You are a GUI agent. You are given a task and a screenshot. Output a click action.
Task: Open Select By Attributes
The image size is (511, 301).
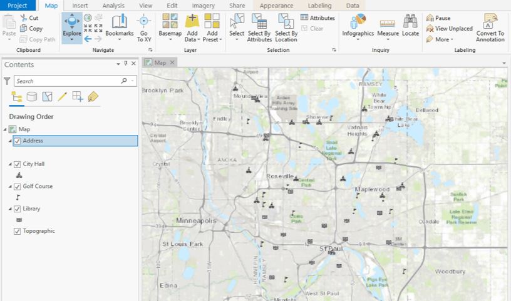coord(259,27)
